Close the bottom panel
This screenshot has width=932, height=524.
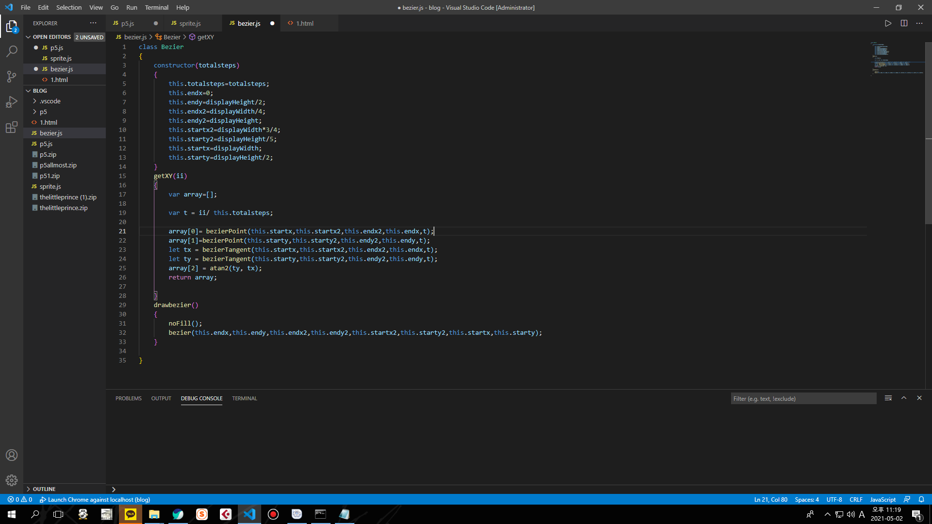(x=919, y=398)
